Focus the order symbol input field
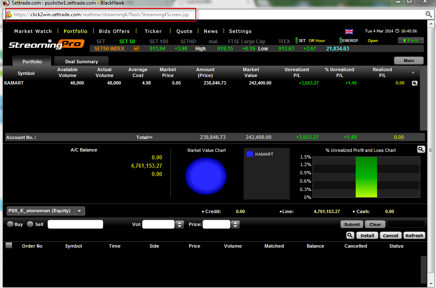436x288 pixels. [75, 224]
